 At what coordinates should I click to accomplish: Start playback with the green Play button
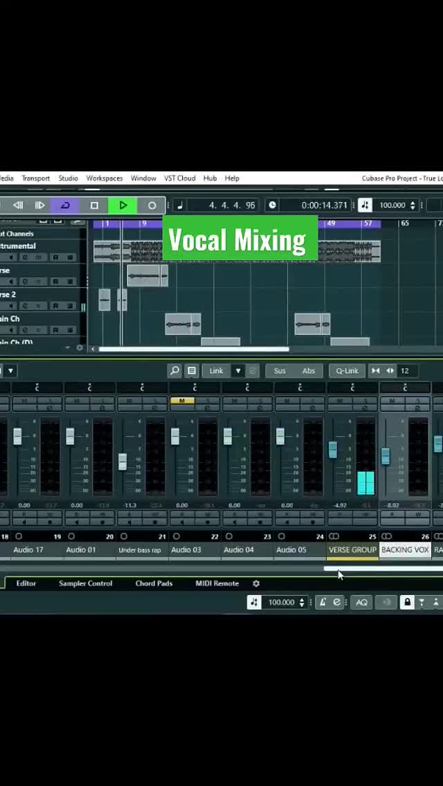pyautogui.click(x=123, y=205)
